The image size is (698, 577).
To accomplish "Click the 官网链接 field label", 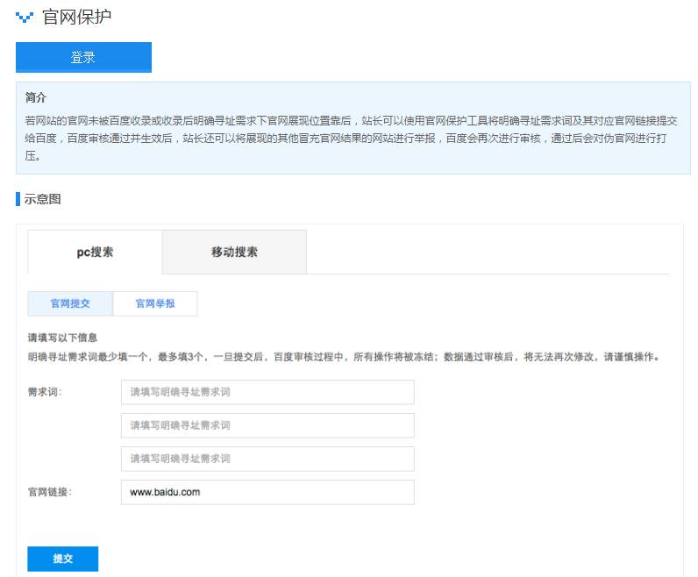I will point(50,492).
